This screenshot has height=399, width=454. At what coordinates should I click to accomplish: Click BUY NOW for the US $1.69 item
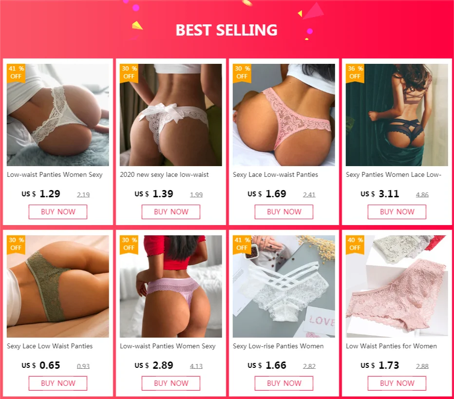[284, 212]
